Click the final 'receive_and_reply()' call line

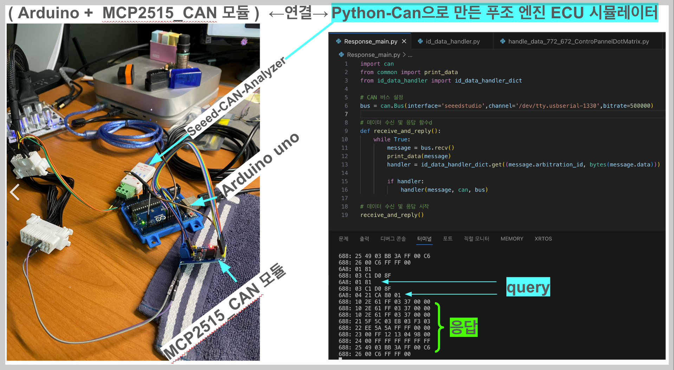[x=392, y=215]
